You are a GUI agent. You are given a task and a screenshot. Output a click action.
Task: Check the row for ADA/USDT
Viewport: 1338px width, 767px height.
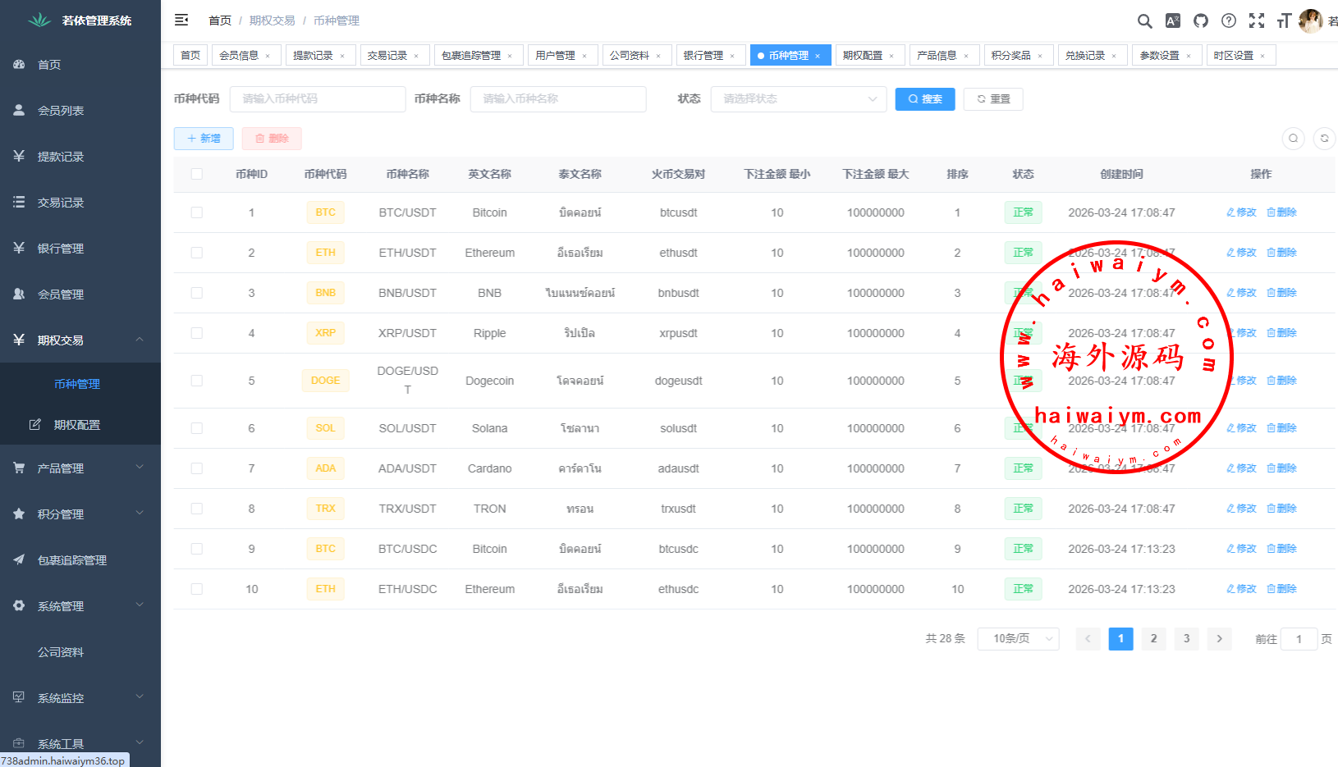197,468
